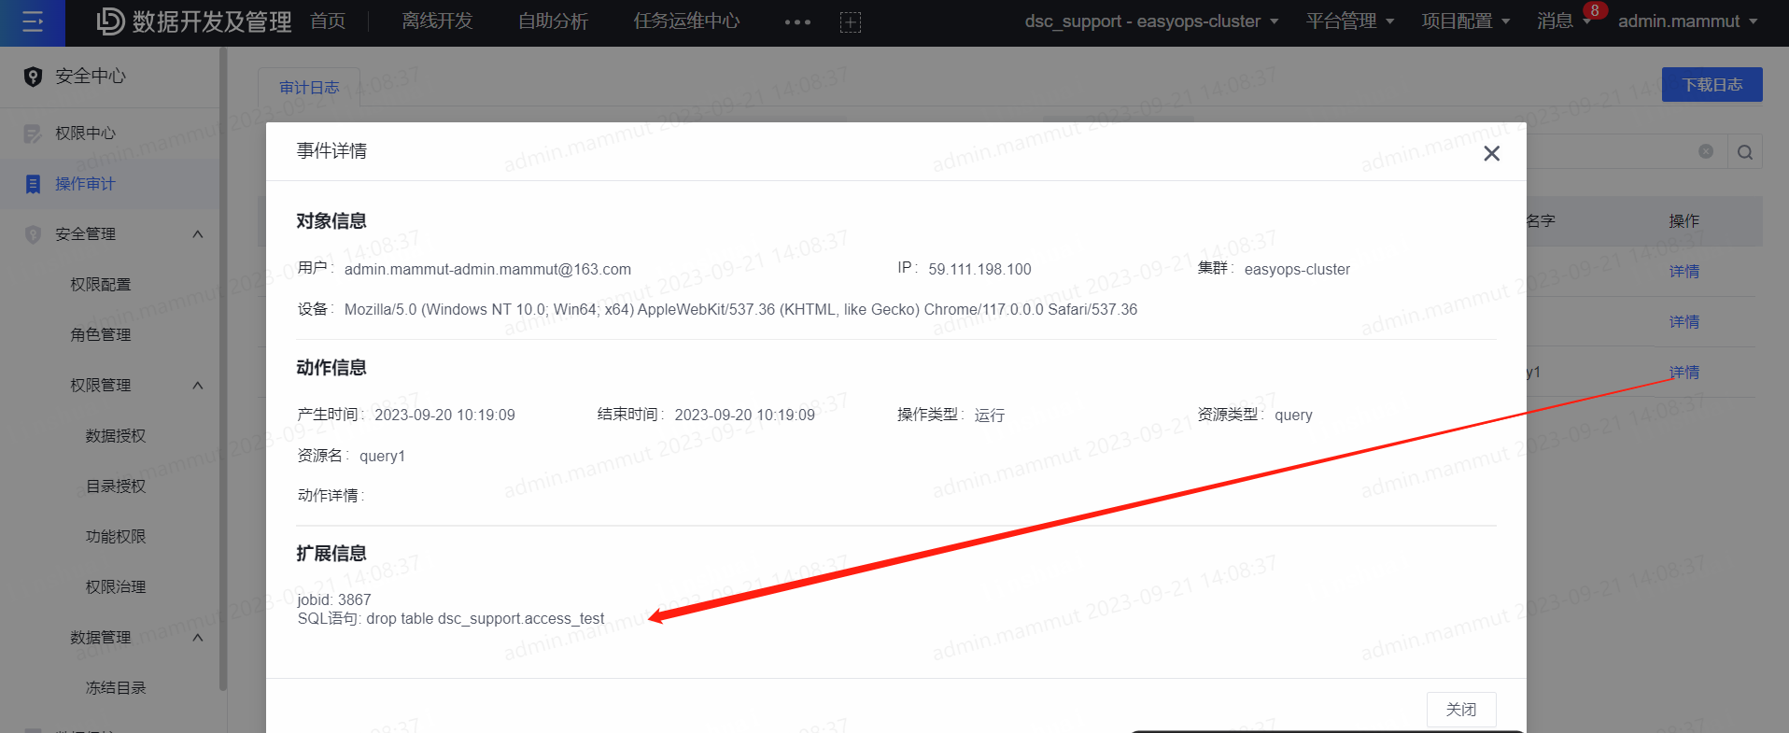Click the jobid: 3867 text
This screenshot has height=733, width=1789.
(334, 600)
